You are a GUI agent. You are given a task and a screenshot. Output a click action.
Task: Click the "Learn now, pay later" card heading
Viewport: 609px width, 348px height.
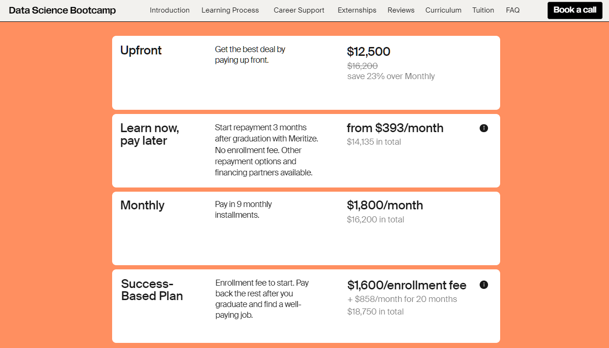pos(149,134)
